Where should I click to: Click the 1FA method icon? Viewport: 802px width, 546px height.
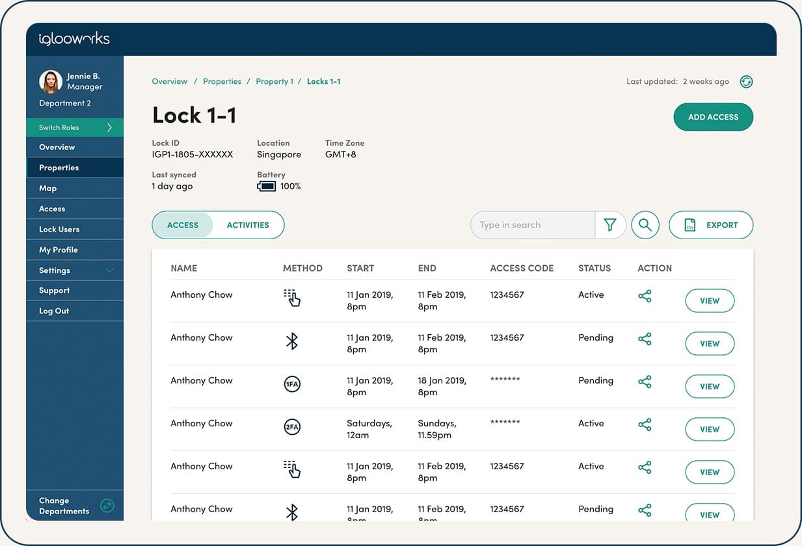tap(292, 384)
